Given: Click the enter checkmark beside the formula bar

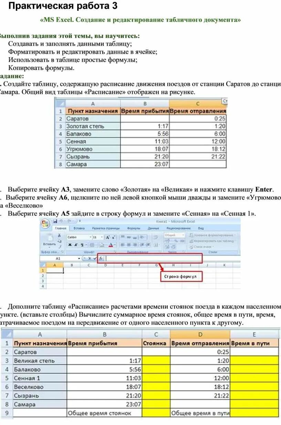Looking at the screenshot, I should point(95,258).
